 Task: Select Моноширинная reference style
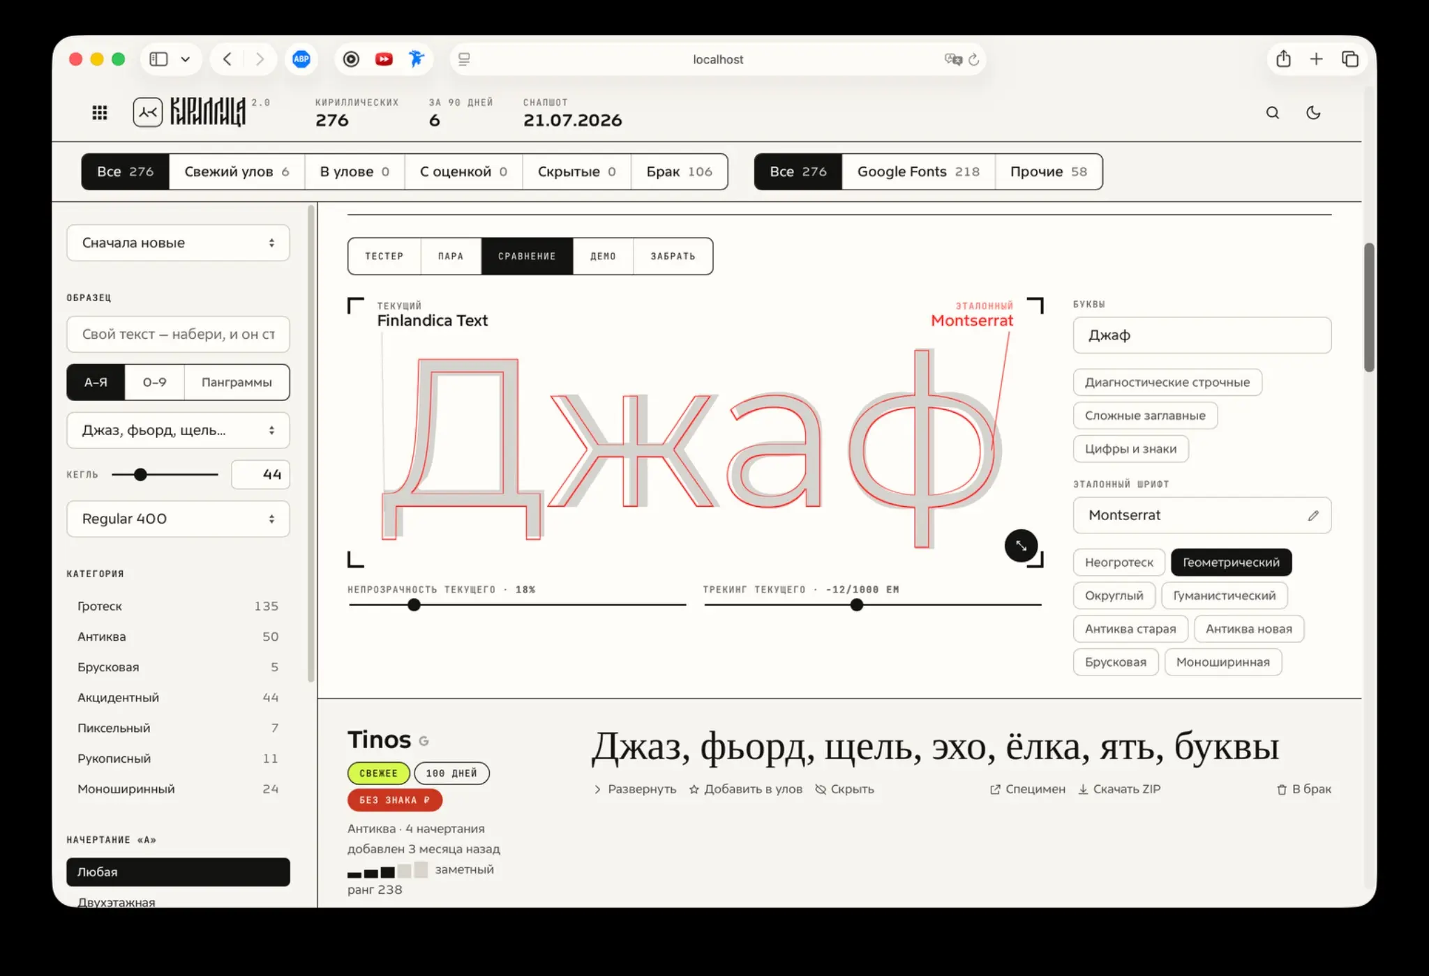click(x=1222, y=662)
